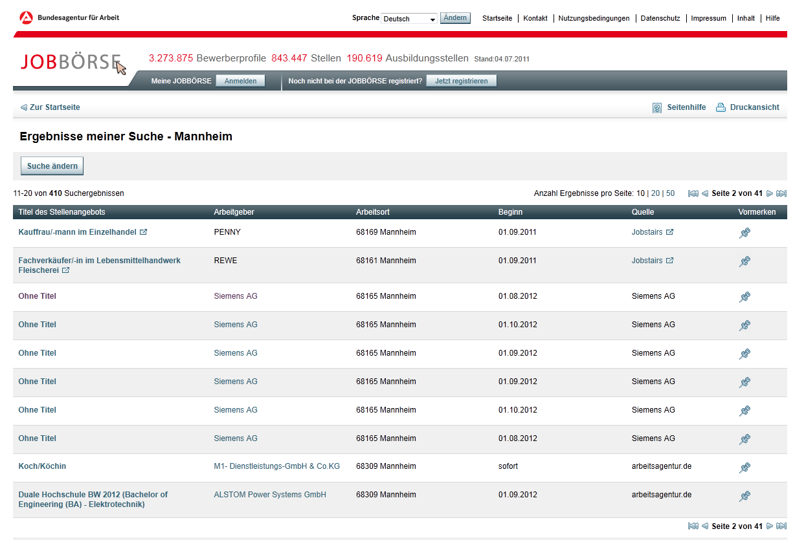
Task: Go to first page using bottom pager
Action: [693, 526]
